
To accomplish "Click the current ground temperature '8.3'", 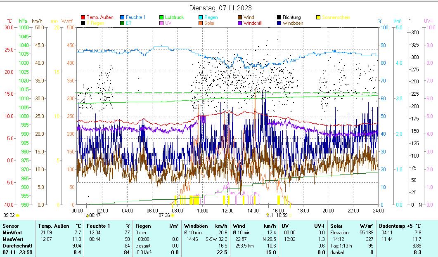I will tap(417, 252).
